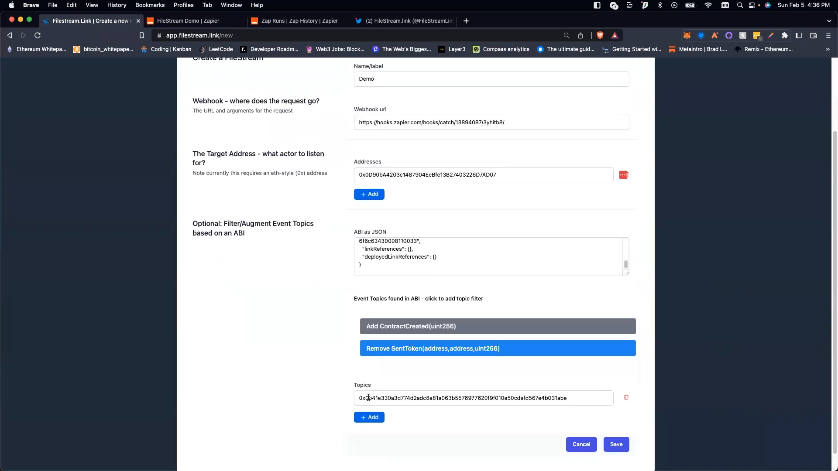Add another address with Add button
The image size is (838, 471).
[369, 194]
